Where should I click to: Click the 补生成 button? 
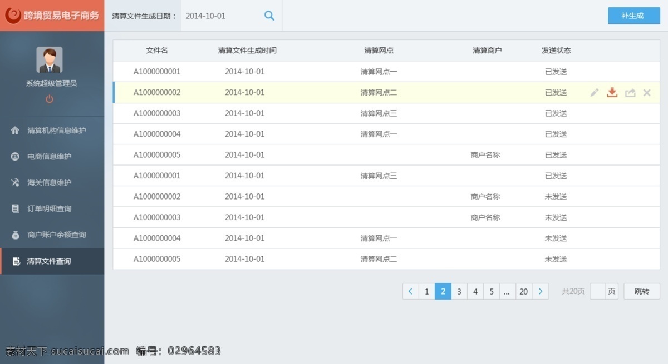[633, 16]
